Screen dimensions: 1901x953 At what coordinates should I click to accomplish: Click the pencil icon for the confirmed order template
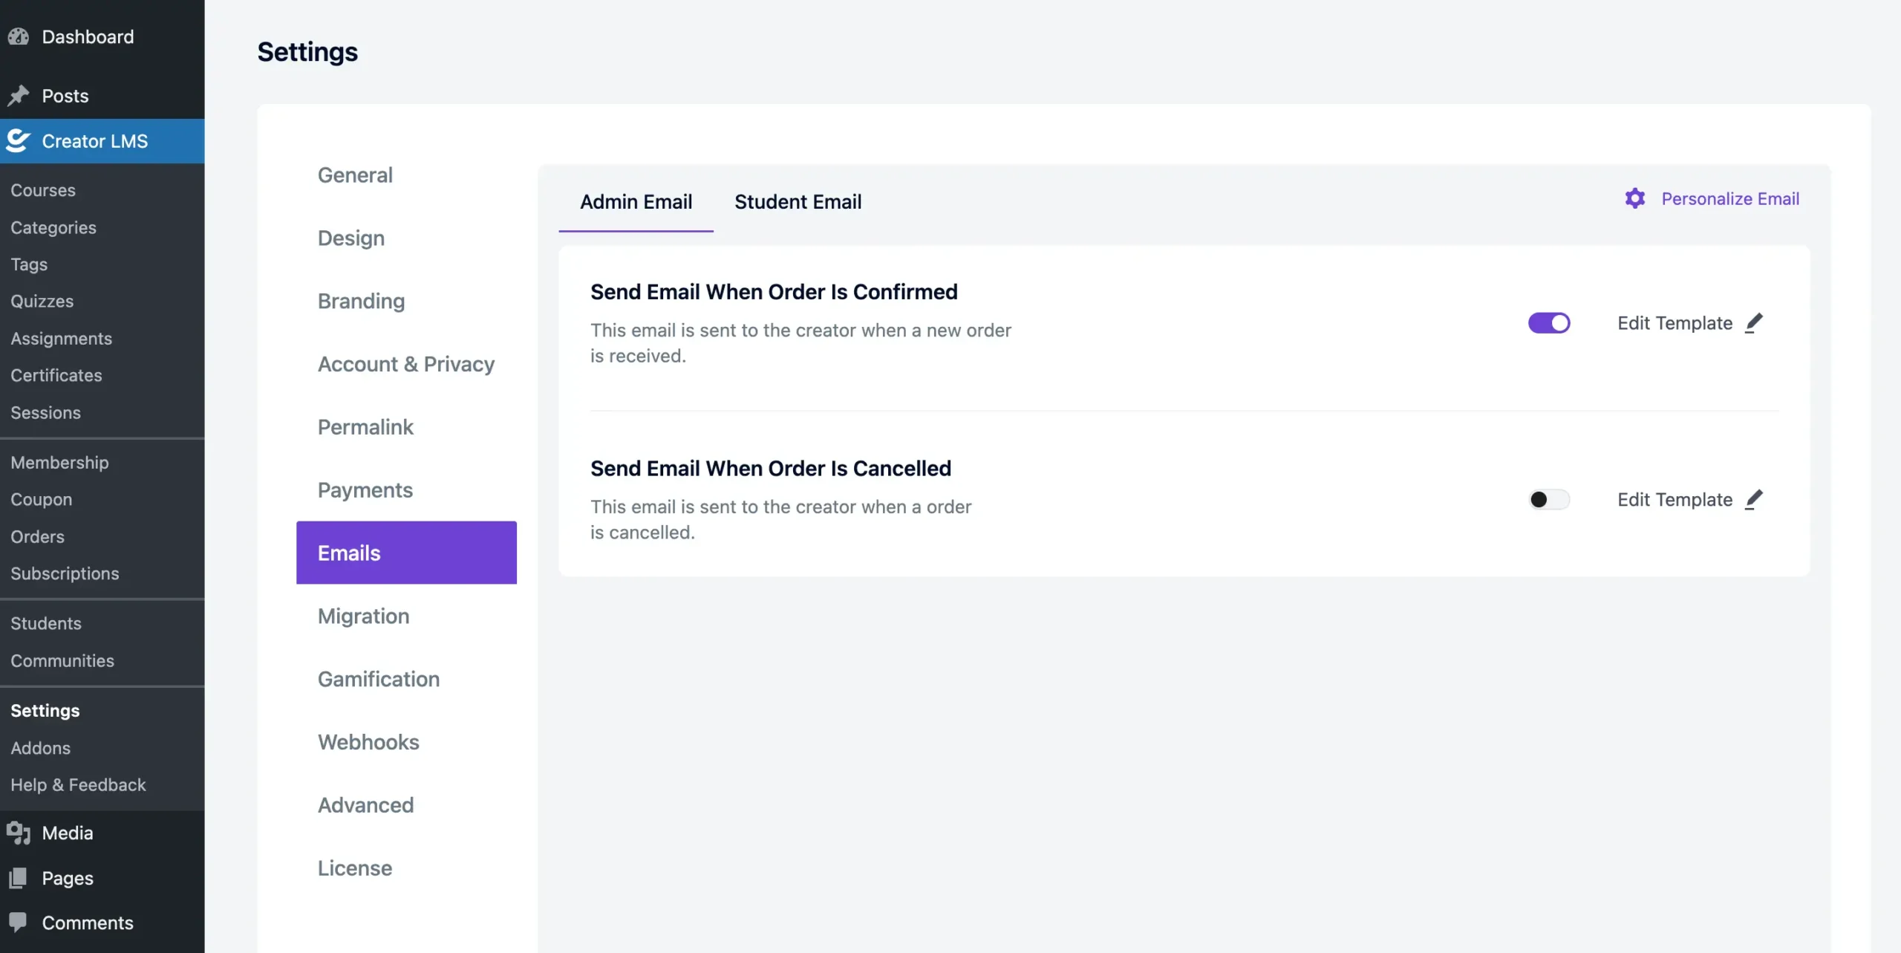click(x=1755, y=322)
